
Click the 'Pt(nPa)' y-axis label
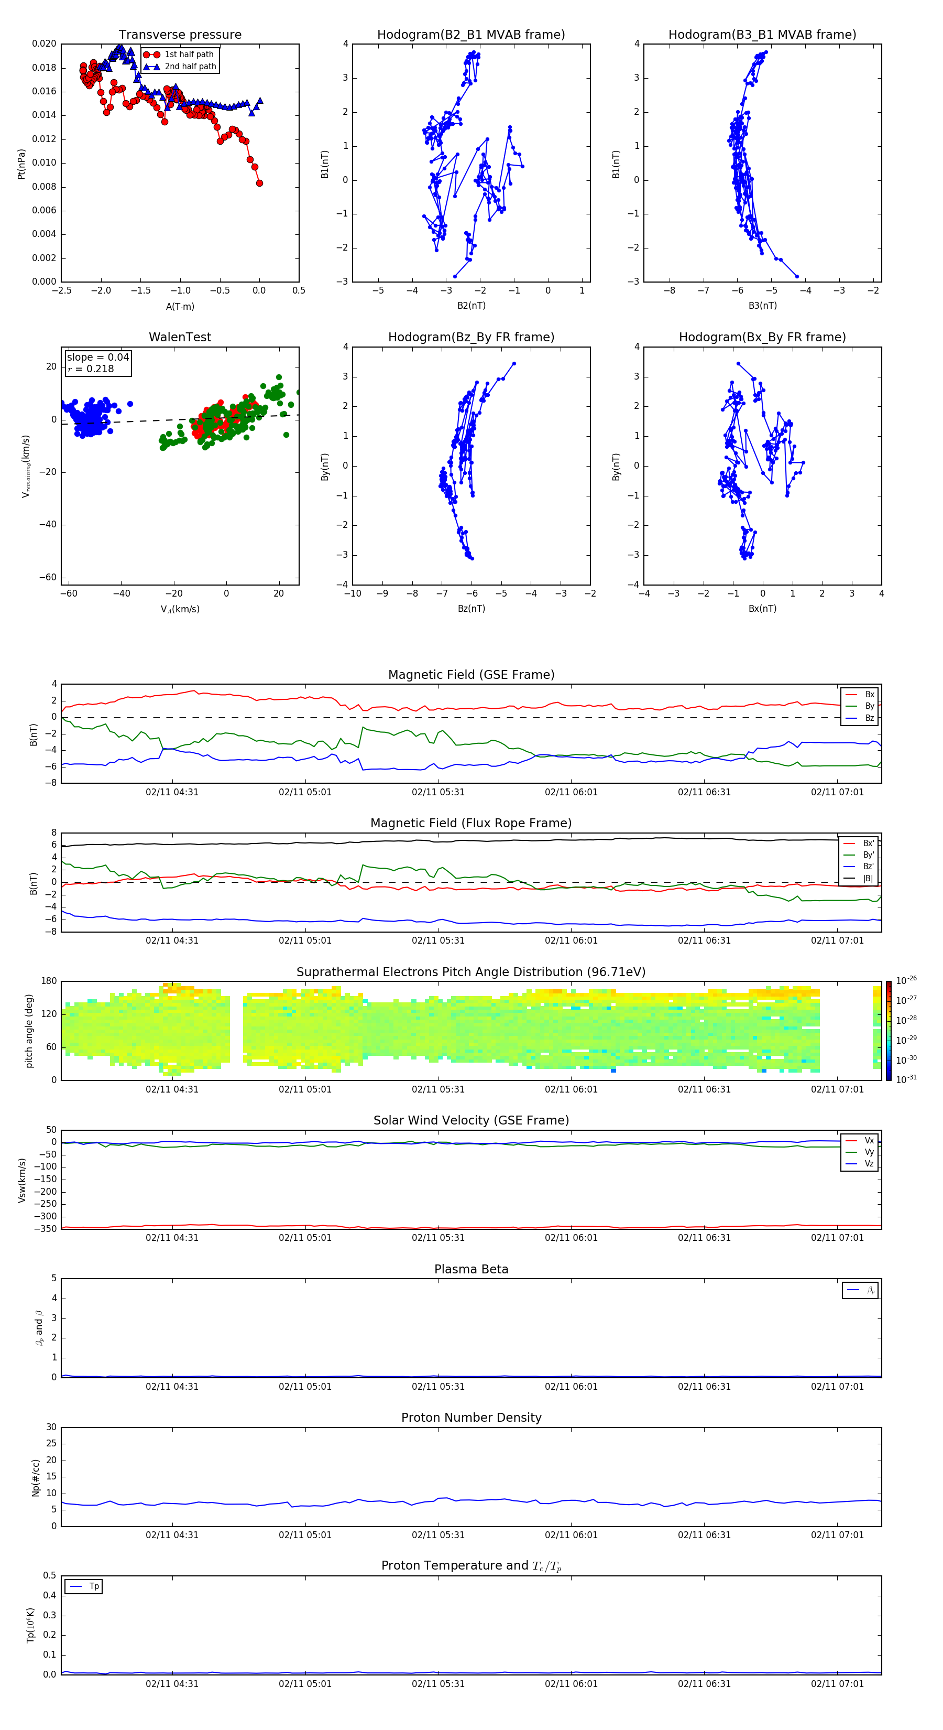pos(21,163)
